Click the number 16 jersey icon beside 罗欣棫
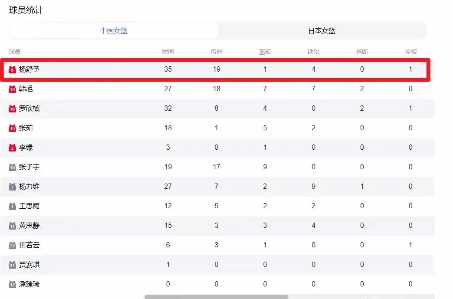 12,108
